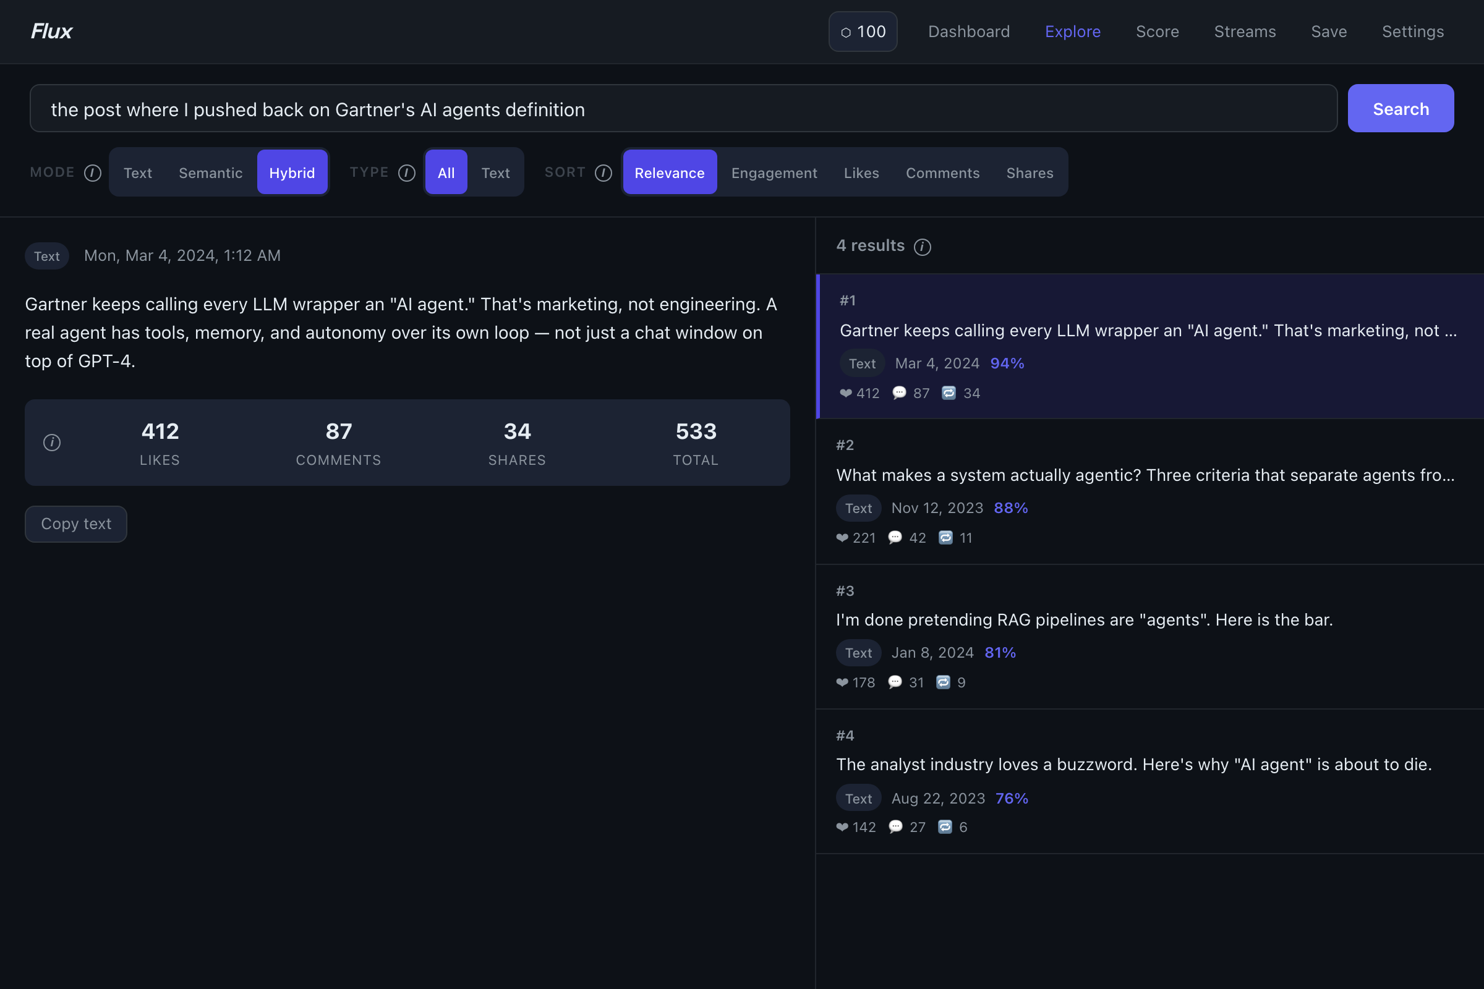Click the Flux logo
The image size is (1484, 989).
[52, 32]
